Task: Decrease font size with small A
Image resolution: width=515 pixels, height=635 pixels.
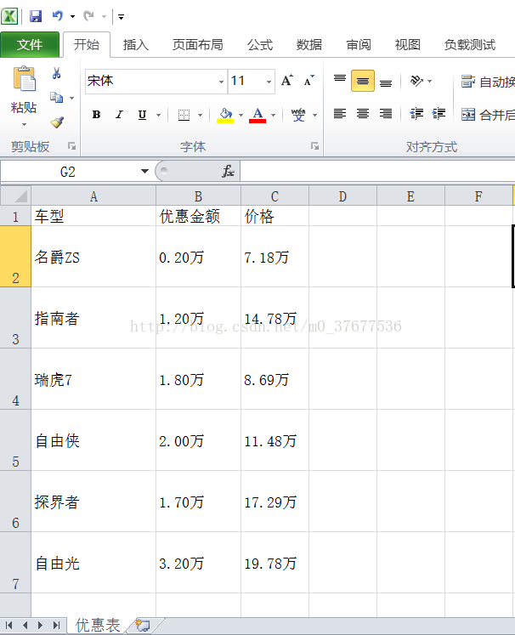Action: pos(309,81)
